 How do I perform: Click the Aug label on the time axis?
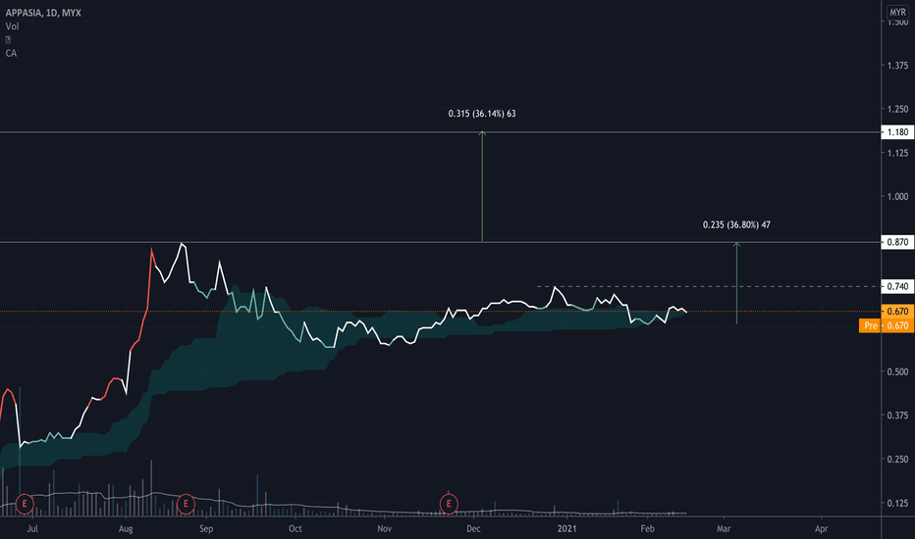pos(126,528)
